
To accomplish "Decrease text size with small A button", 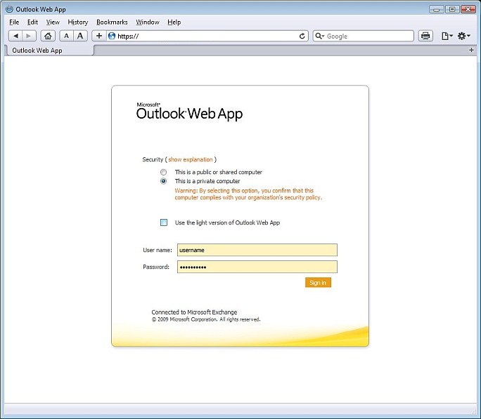I will point(66,36).
